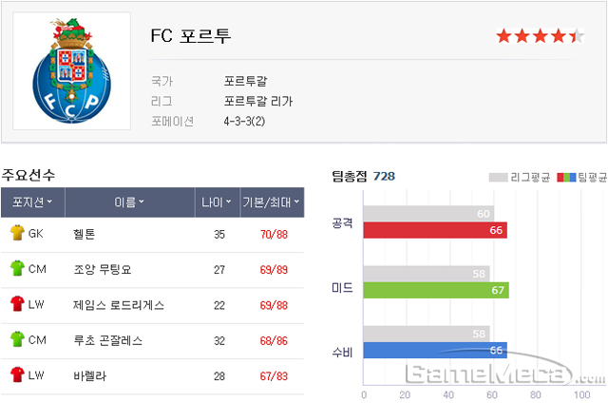Click the blue 수비 team bar showing 66

pos(435,351)
